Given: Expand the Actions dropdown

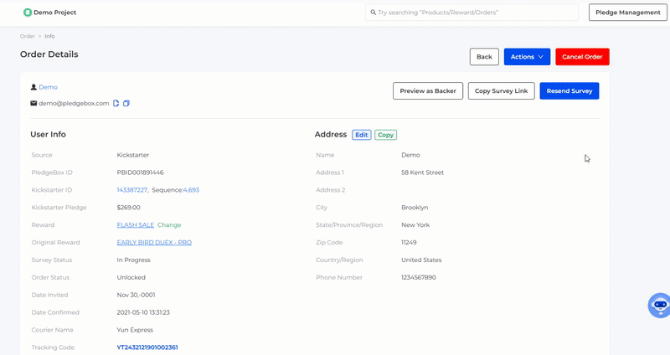Looking at the screenshot, I should (527, 57).
